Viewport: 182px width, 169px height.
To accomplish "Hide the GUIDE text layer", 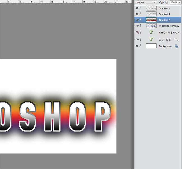I will (137, 39).
